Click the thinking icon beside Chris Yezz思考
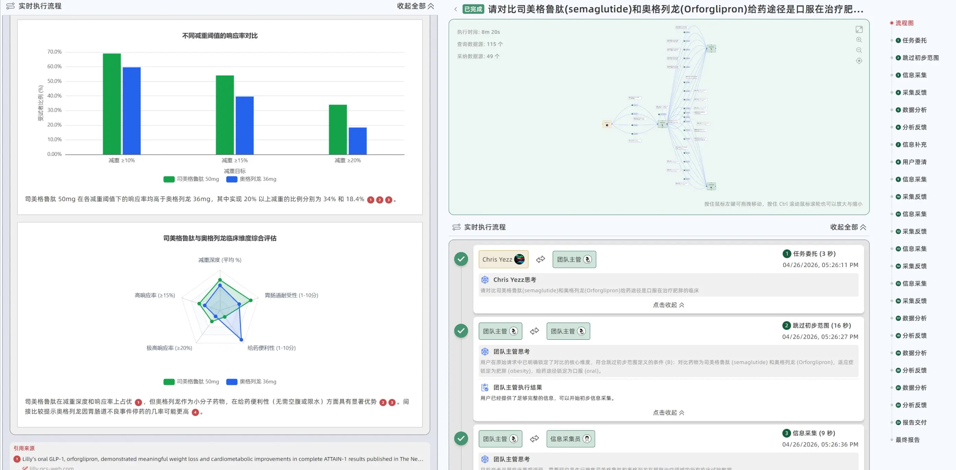Screen dimensions: 956x470 pos(485,280)
